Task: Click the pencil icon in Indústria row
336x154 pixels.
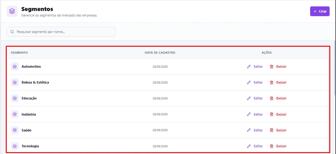Action: coord(249,114)
